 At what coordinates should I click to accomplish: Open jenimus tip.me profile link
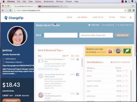click(11, 59)
